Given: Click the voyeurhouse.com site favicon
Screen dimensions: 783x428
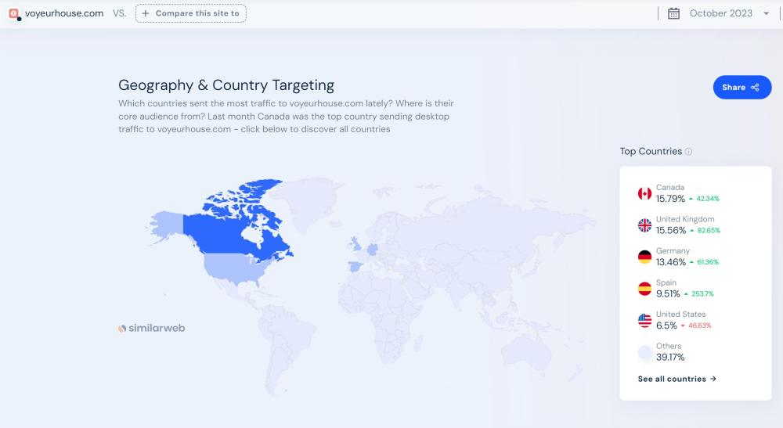Looking at the screenshot, I should [x=13, y=13].
